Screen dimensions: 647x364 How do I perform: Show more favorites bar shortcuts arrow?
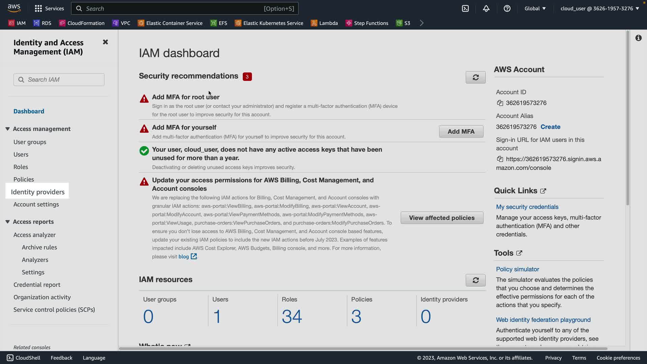click(422, 23)
